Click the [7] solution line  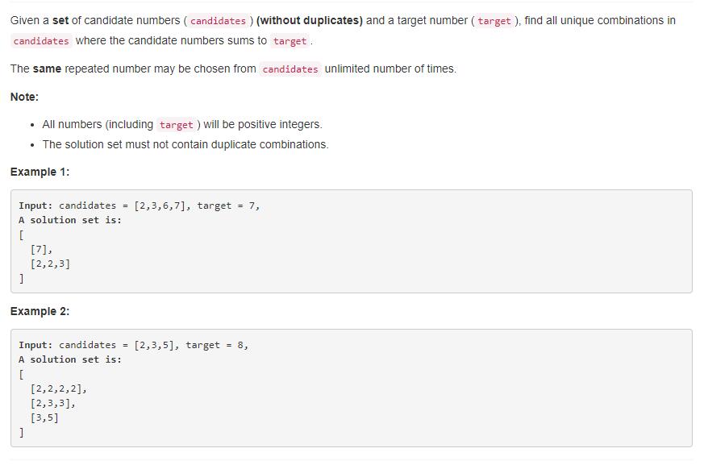(x=41, y=249)
